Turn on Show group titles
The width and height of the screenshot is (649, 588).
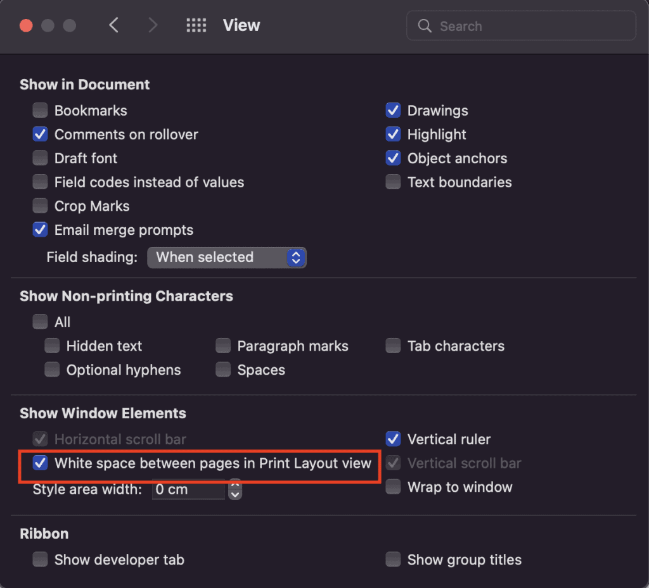[394, 560]
